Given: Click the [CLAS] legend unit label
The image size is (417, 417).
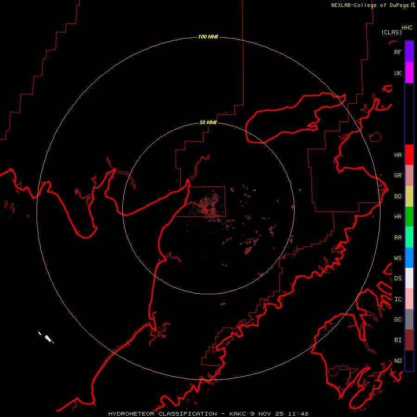Looking at the screenshot, I should point(392,32).
